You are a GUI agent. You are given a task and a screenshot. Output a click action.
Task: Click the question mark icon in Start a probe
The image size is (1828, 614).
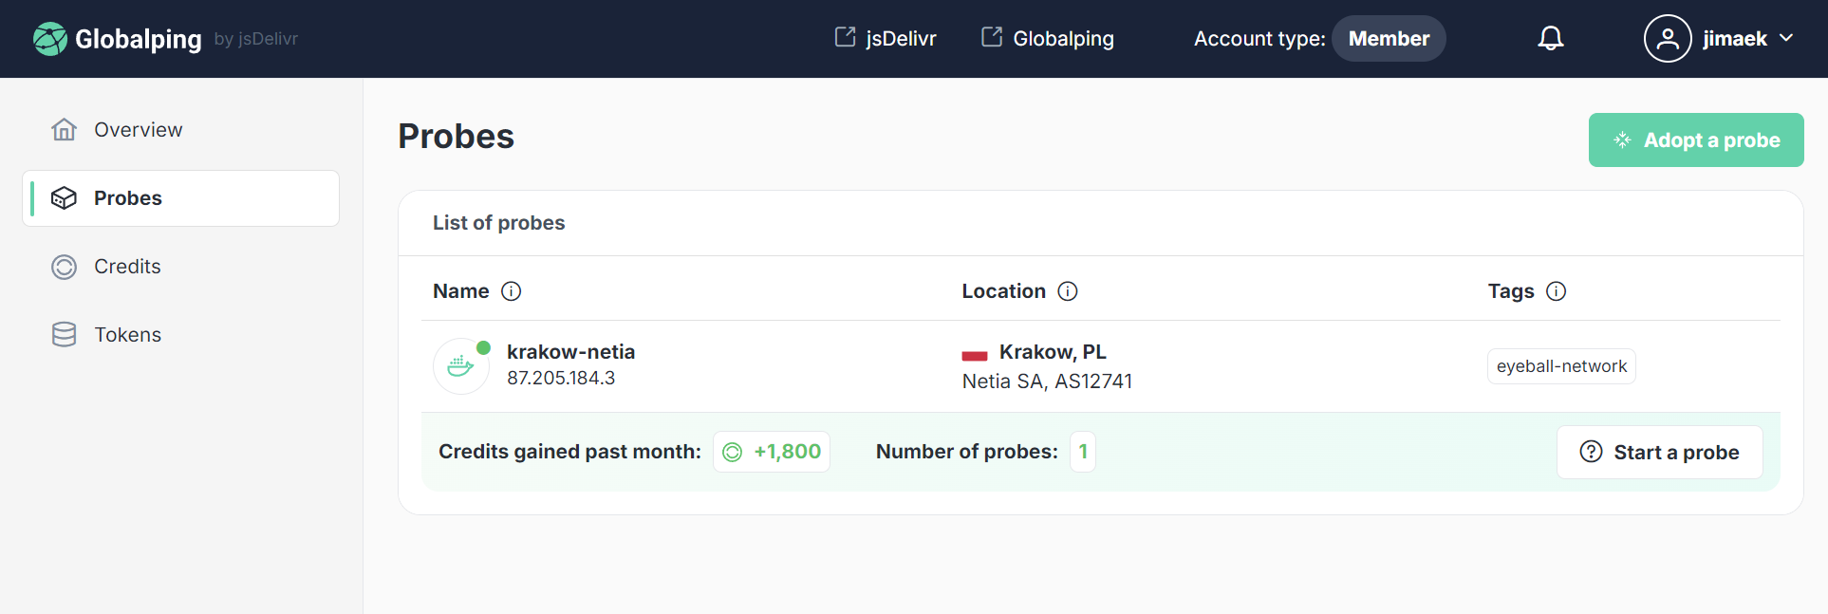[x=1592, y=452]
